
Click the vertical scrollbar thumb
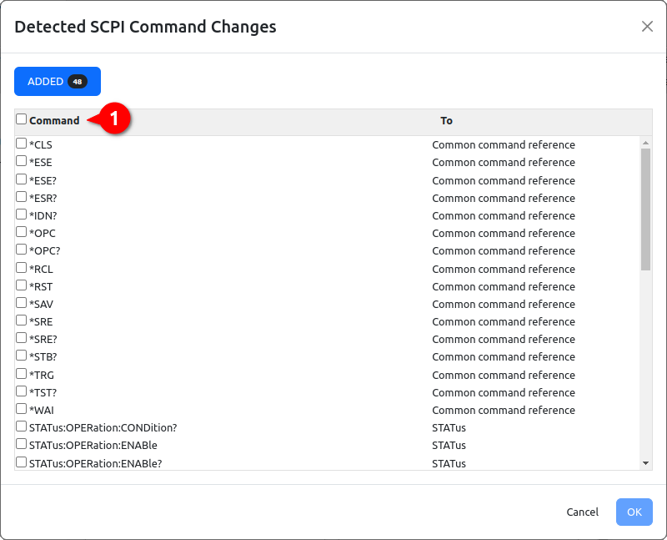[x=645, y=209]
